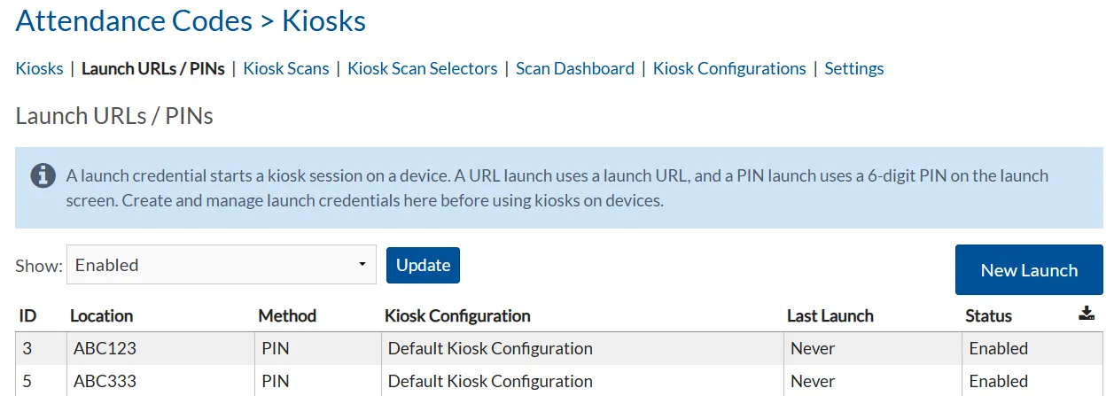The width and height of the screenshot is (1114, 396).
Task: Click the info icon in banner
Action: pos(43,175)
